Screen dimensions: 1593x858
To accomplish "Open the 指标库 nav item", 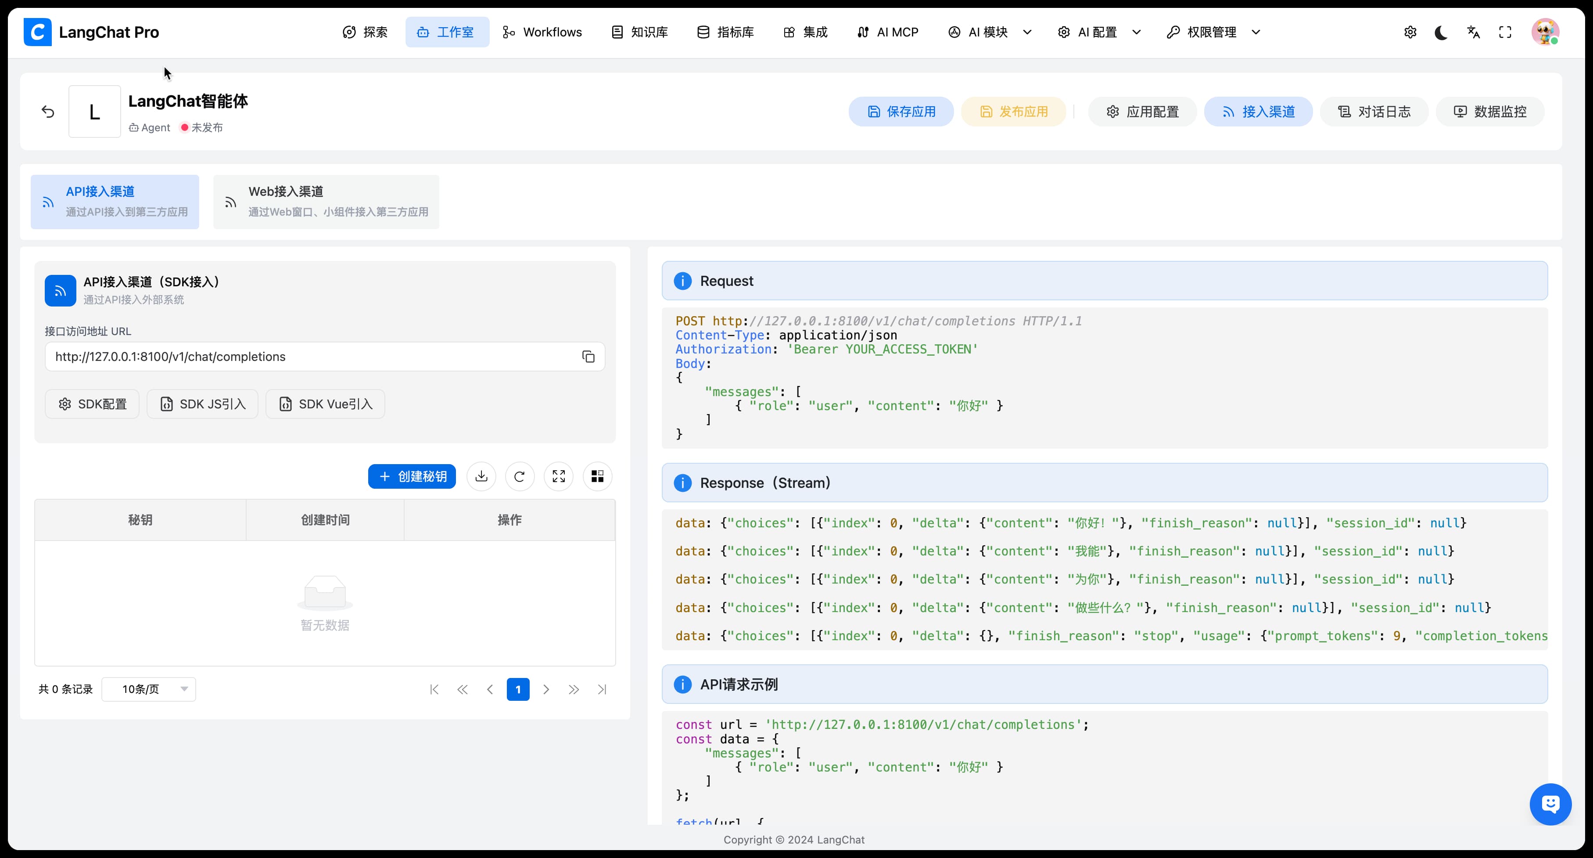I will [x=725, y=32].
